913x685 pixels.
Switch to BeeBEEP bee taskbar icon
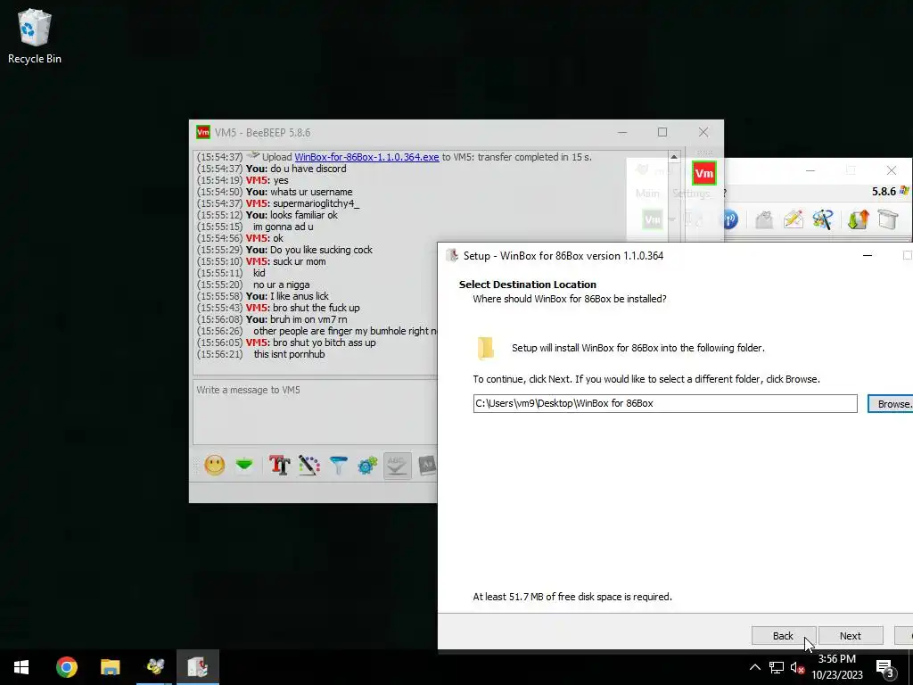click(155, 667)
